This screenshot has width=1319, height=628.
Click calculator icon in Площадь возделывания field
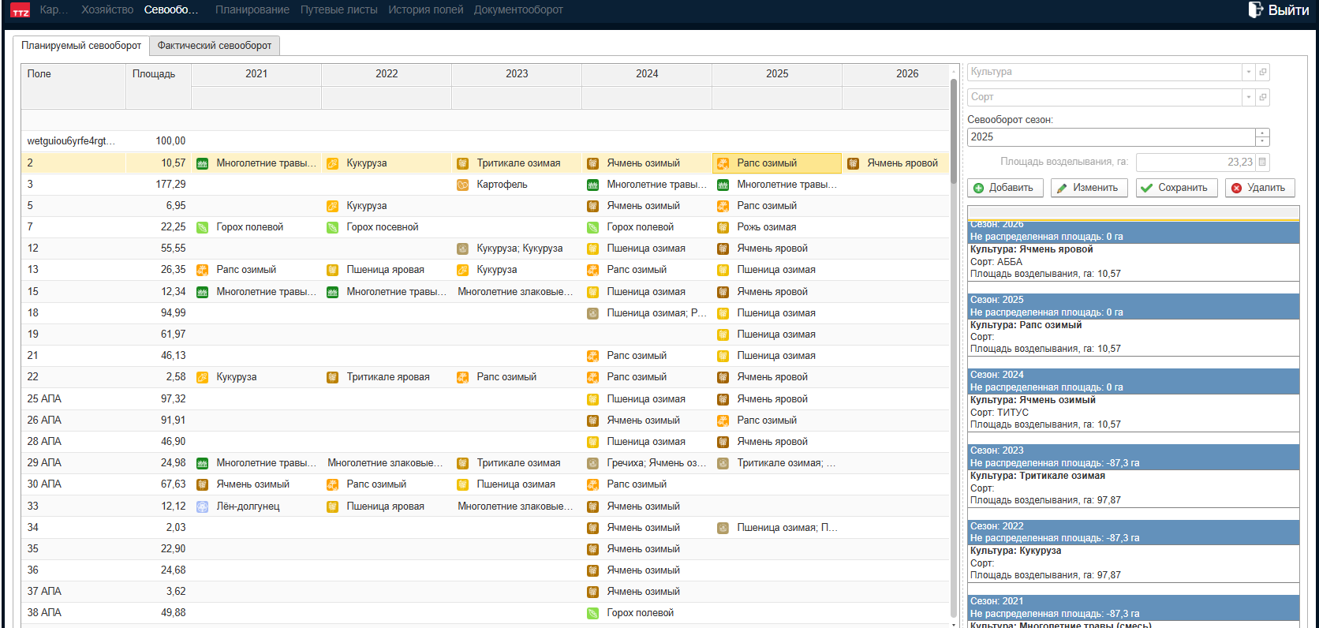1262,162
